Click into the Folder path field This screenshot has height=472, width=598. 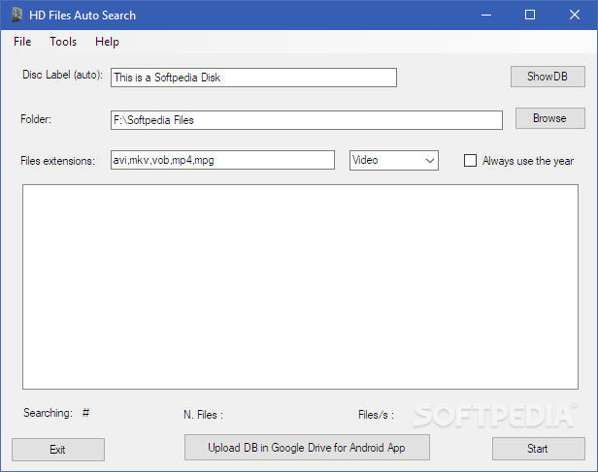(306, 120)
